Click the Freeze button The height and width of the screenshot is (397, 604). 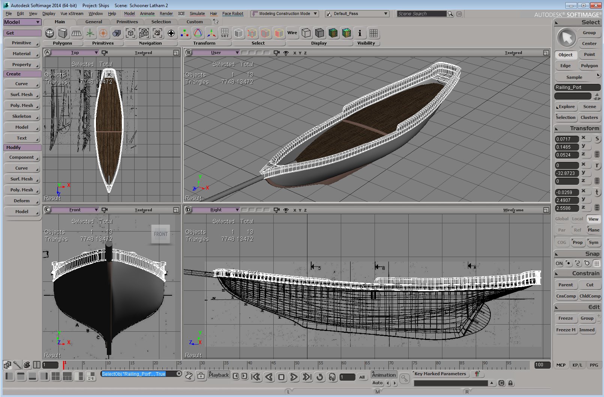point(565,318)
